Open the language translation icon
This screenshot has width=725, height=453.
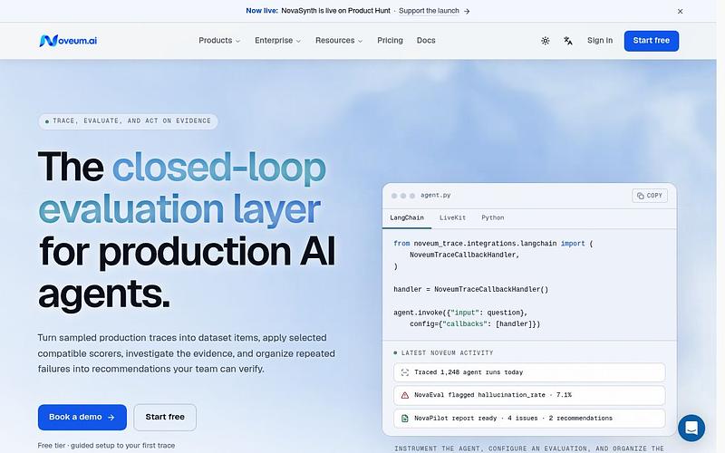tap(568, 41)
